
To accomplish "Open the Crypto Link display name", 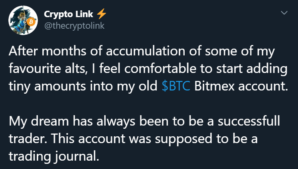I will point(69,14).
